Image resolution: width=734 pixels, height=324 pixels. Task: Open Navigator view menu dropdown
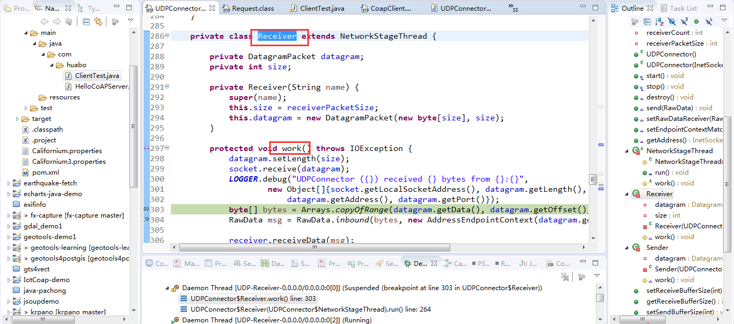point(130,21)
